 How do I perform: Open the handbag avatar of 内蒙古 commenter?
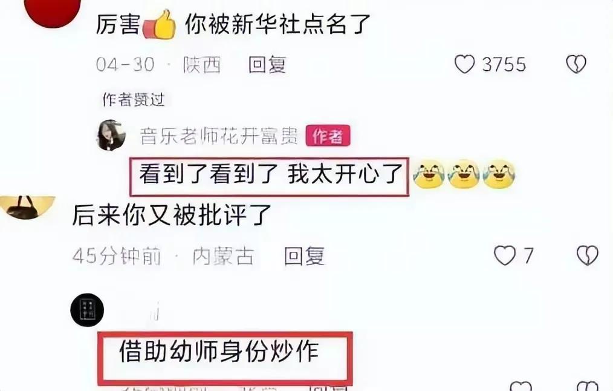27,208
